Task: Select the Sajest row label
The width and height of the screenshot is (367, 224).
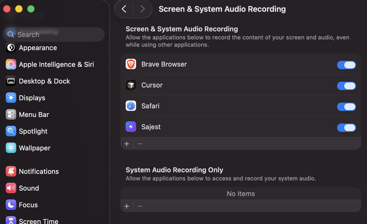Action: pos(151,127)
